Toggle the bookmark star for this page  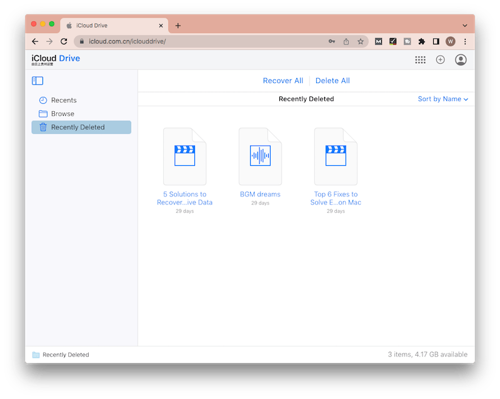[361, 41]
